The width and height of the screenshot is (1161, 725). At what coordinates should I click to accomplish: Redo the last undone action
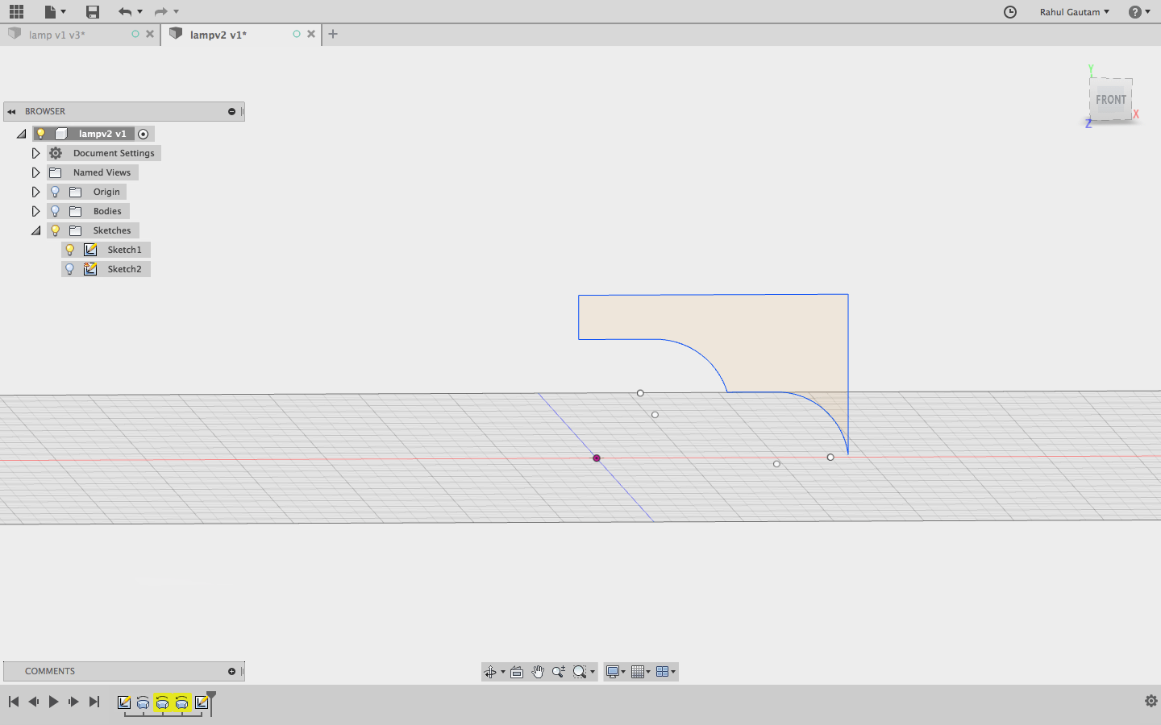click(x=160, y=11)
